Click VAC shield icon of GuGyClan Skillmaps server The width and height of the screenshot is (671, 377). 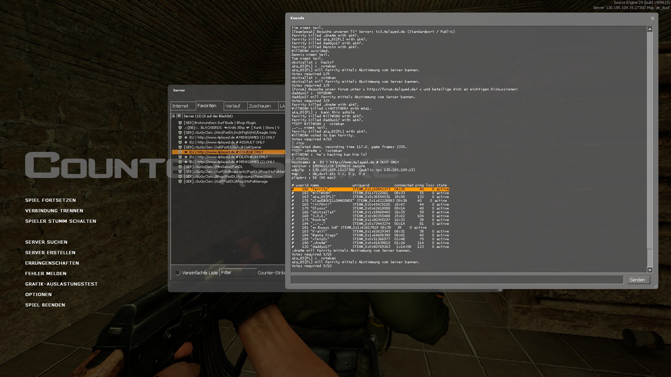[180, 172]
